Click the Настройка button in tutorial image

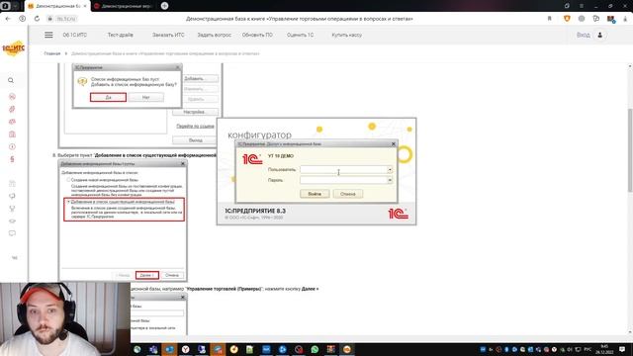pyautogui.click(x=196, y=112)
